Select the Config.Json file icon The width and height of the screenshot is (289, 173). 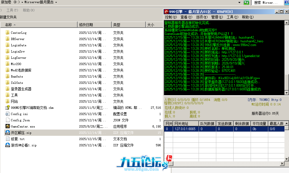[x=8, y=120]
